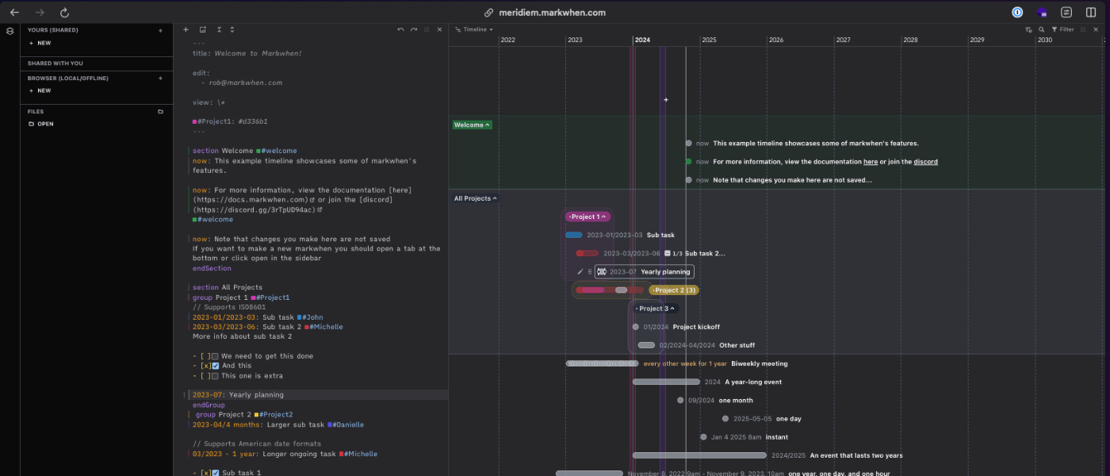Click NEW under YOURS (SHARED)

point(40,43)
